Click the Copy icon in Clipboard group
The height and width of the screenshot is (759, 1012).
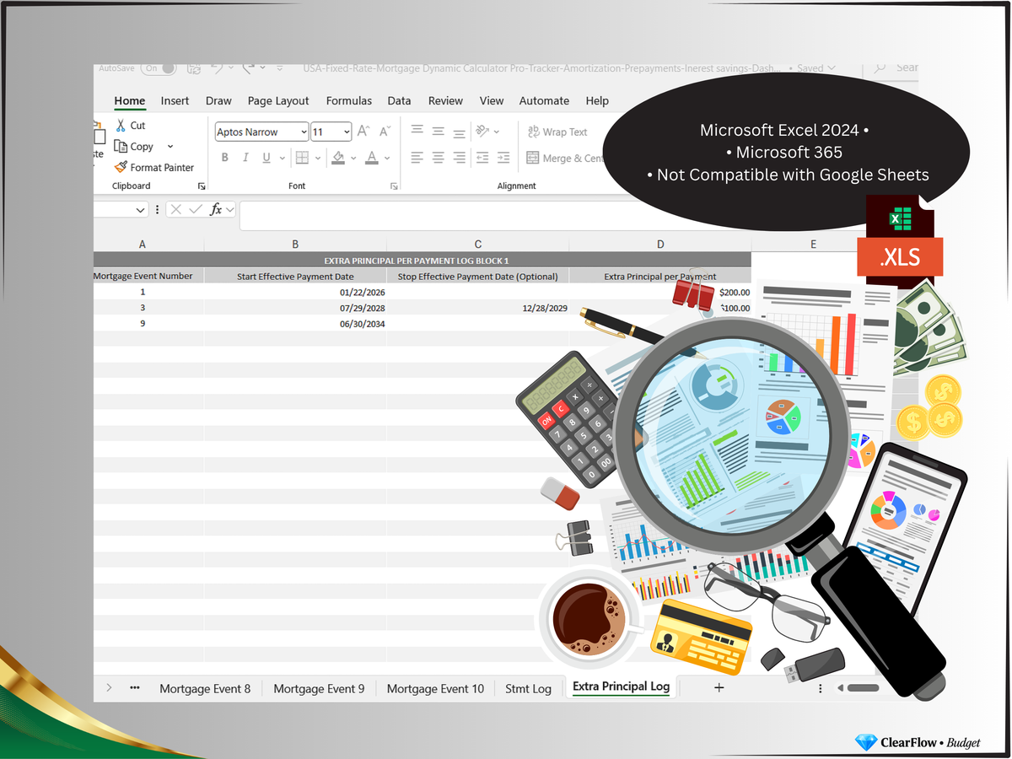[x=121, y=147]
